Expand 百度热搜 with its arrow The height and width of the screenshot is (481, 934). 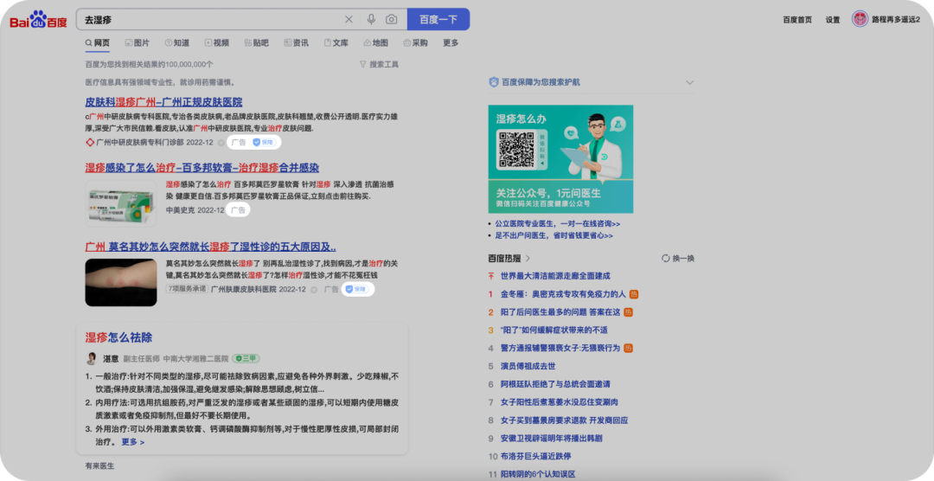pyautogui.click(x=528, y=258)
